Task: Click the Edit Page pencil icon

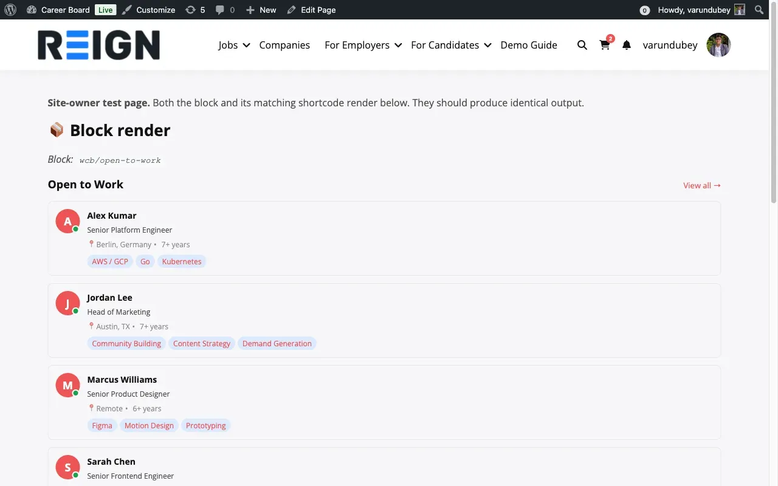Action: click(292, 10)
